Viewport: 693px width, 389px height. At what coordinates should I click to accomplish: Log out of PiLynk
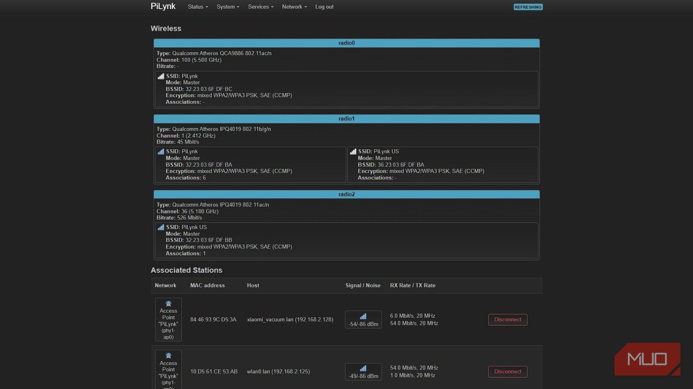(x=324, y=7)
